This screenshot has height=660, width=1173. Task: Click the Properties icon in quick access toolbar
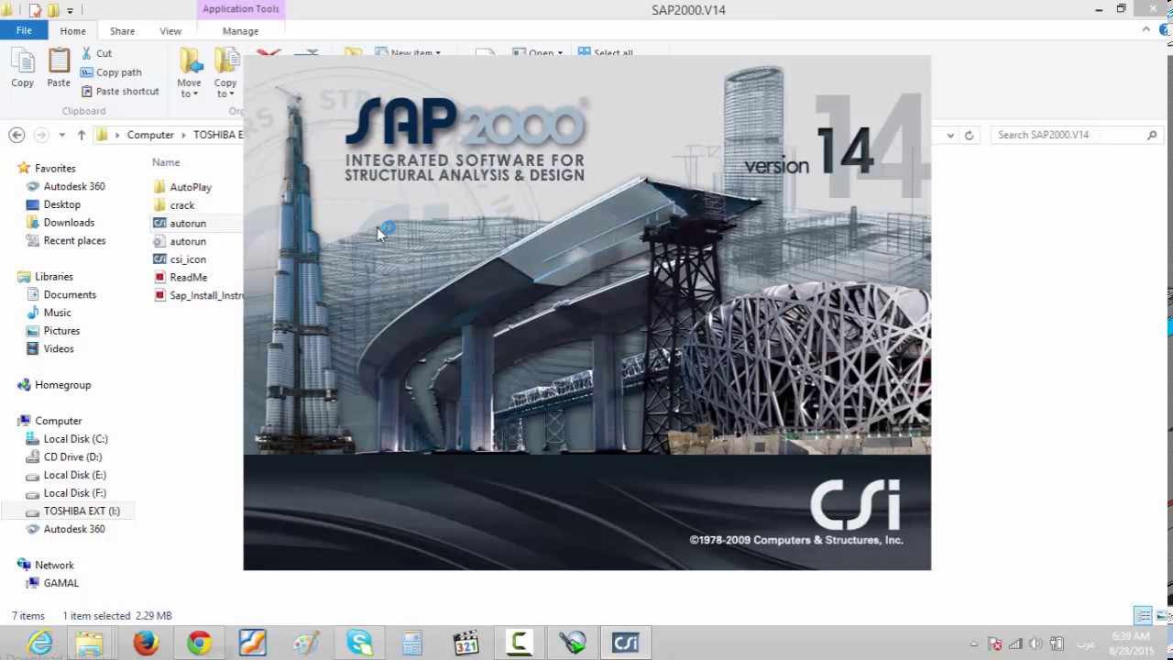[35, 10]
